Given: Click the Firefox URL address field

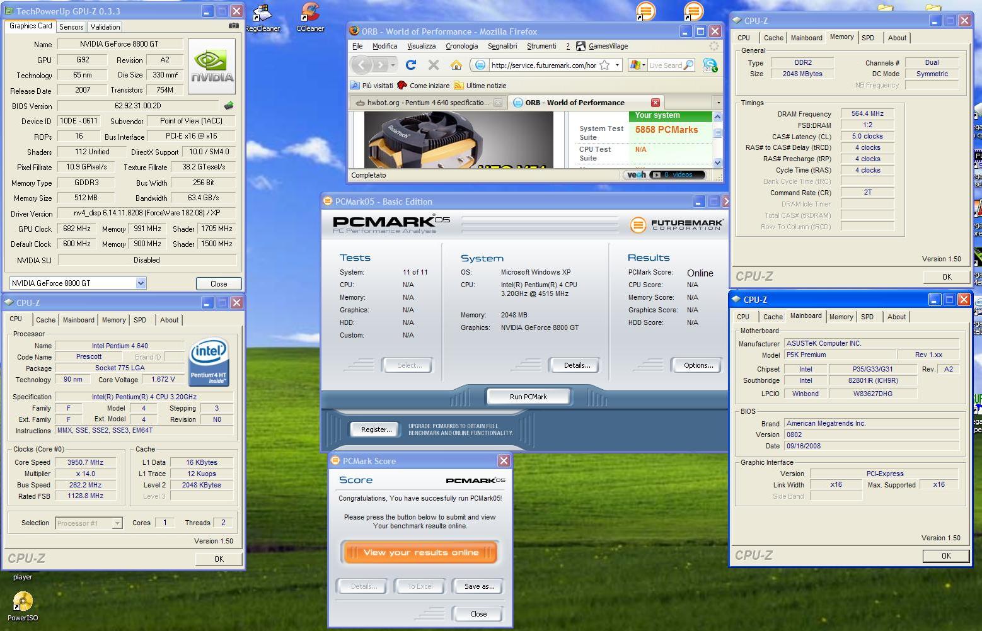Looking at the screenshot, I should click(543, 65).
